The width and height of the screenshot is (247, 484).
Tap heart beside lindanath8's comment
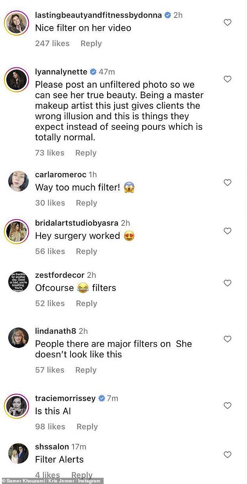click(x=228, y=339)
